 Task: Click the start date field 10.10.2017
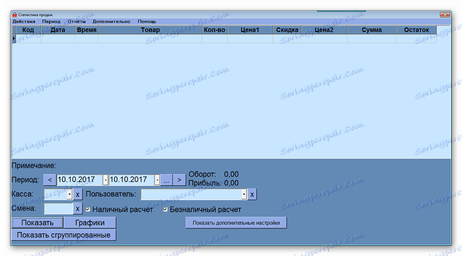click(x=79, y=180)
